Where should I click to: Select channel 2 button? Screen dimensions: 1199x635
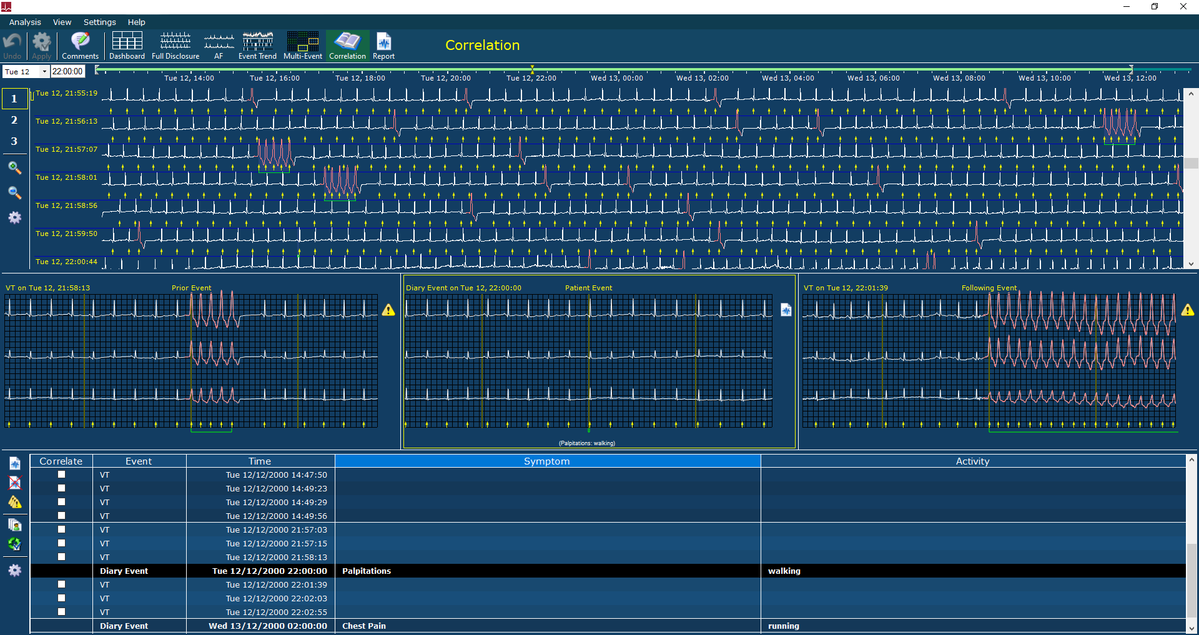coord(14,120)
